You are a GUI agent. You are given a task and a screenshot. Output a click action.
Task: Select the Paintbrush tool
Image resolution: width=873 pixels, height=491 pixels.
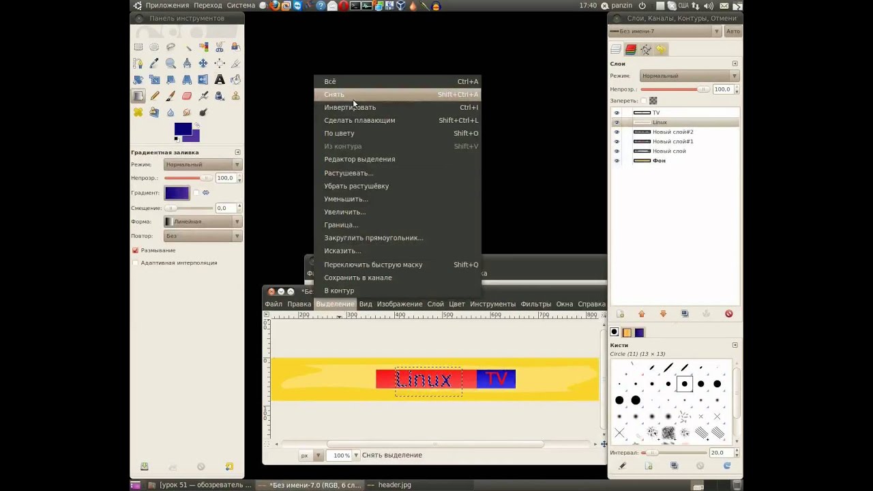point(171,96)
